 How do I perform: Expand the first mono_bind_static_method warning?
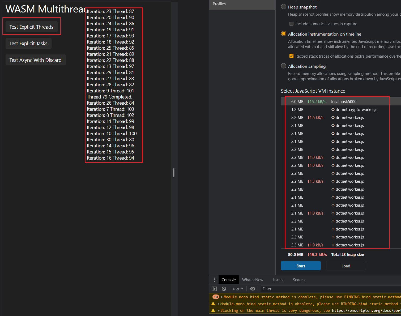point(221,297)
